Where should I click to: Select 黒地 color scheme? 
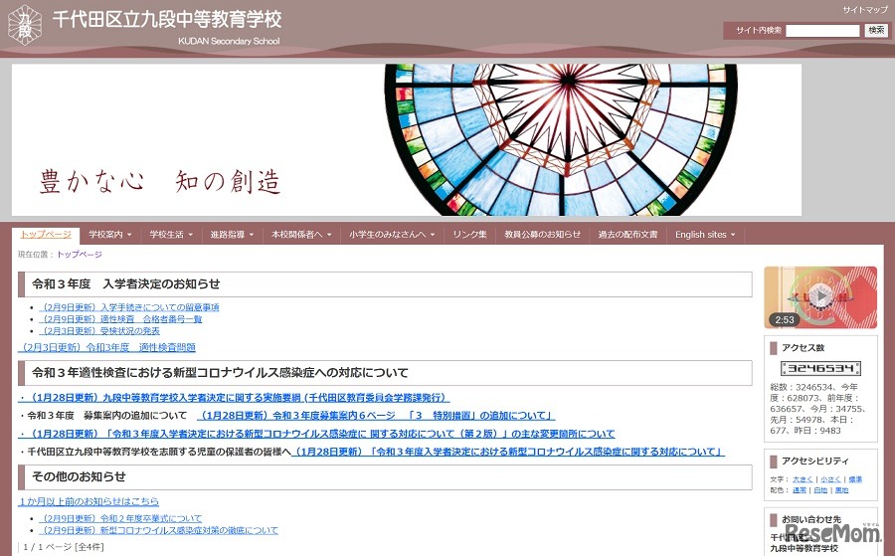(841, 490)
